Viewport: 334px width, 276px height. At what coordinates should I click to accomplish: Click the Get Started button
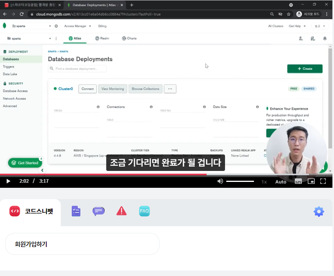coord(25,163)
